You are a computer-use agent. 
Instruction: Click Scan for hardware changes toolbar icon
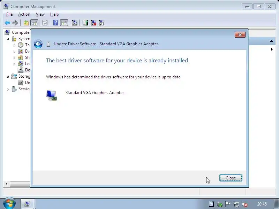click(x=74, y=23)
